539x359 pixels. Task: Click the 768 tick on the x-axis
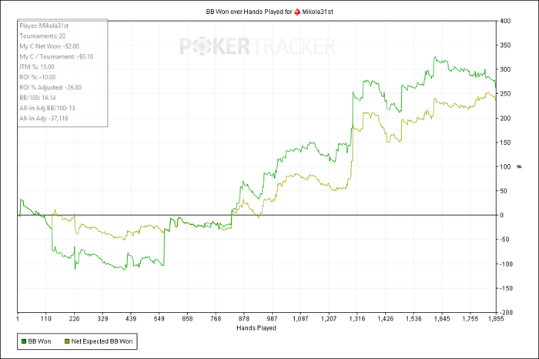(216, 319)
